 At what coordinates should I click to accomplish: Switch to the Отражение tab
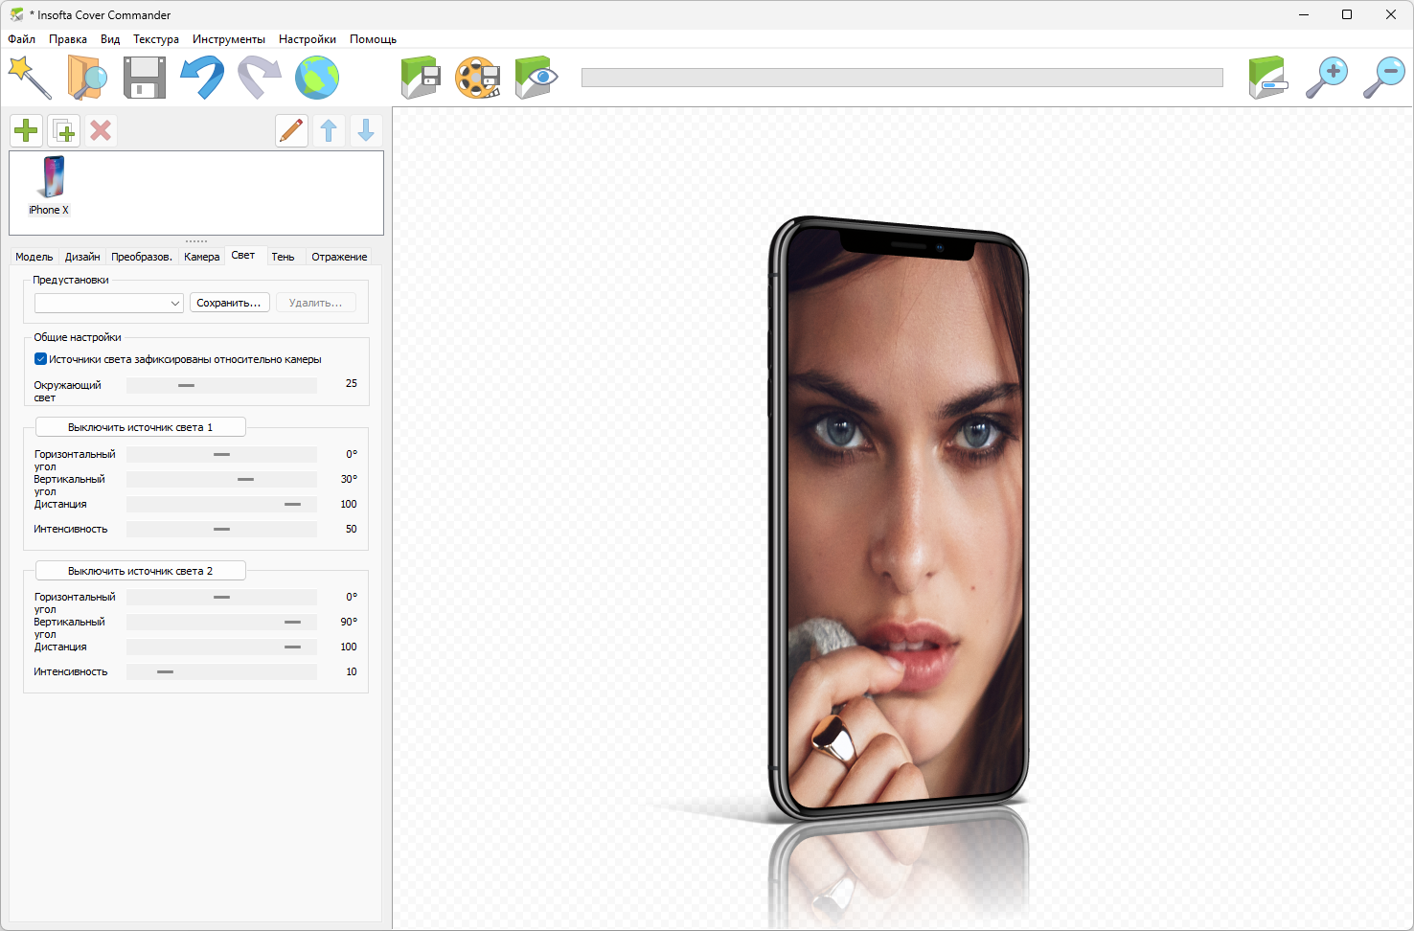[339, 257]
